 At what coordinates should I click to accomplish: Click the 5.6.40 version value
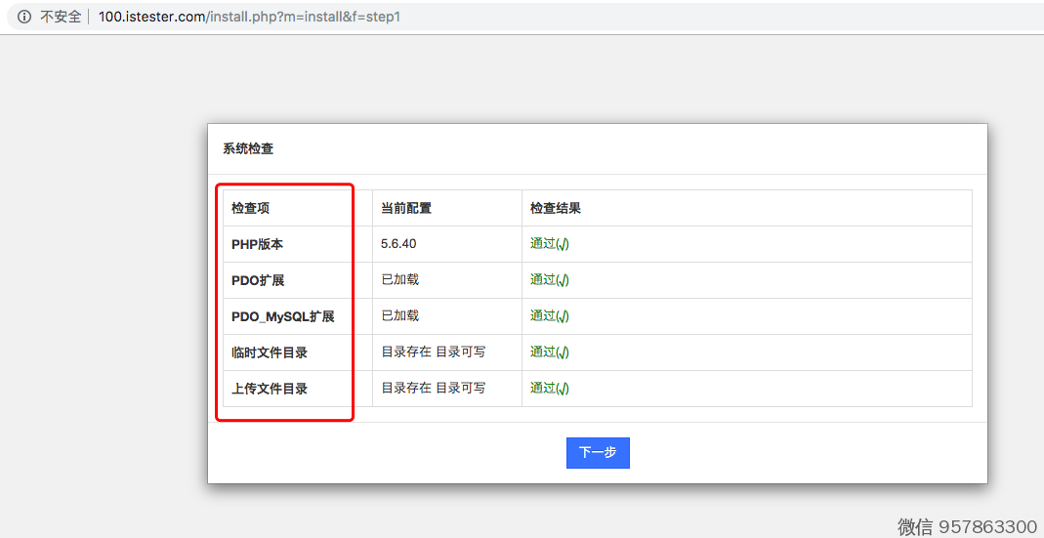pyautogui.click(x=398, y=244)
